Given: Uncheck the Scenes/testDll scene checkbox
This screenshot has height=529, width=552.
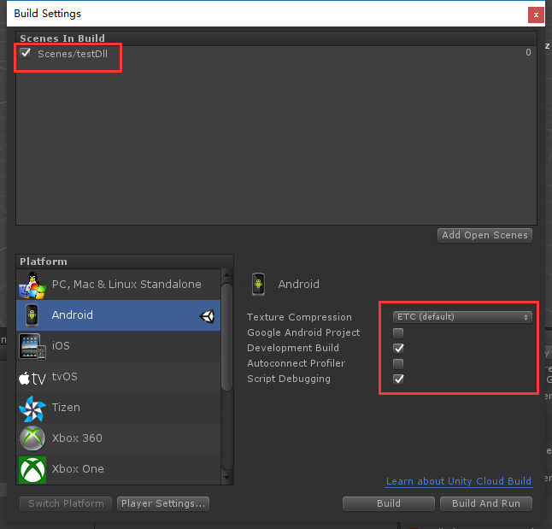Looking at the screenshot, I should pyautogui.click(x=26, y=53).
